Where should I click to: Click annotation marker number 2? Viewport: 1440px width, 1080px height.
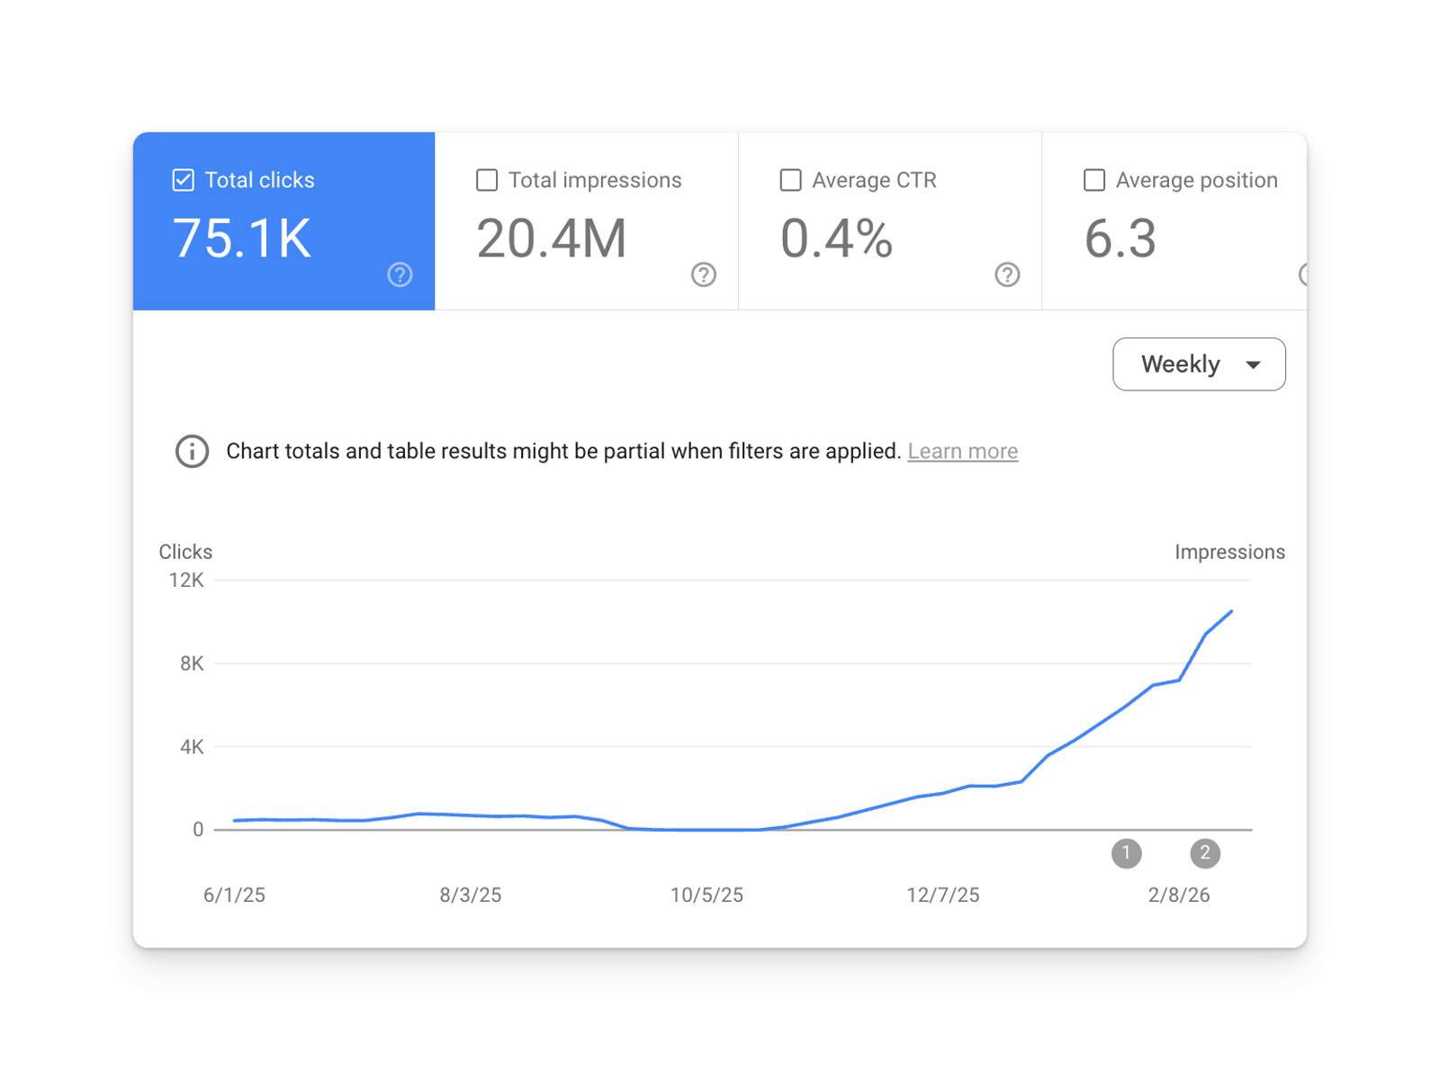click(x=1205, y=852)
